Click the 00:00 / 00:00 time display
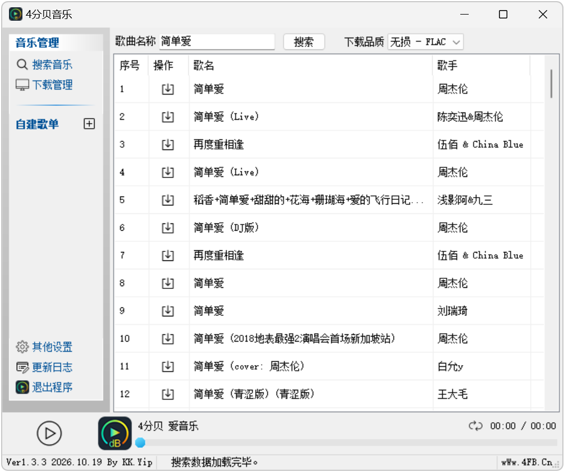This screenshot has width=564, height=472. click(523, 426)
